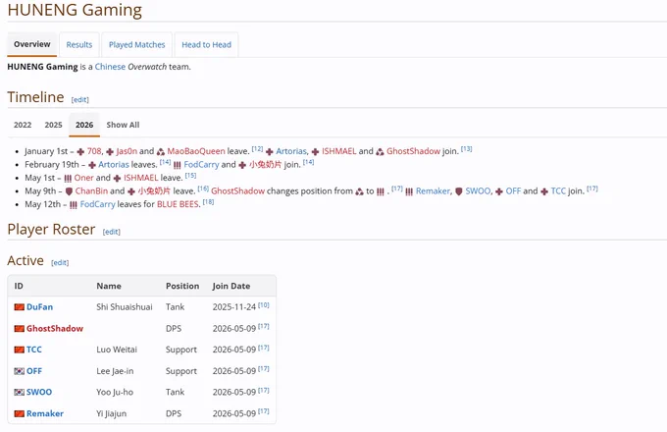Click the China flag next to TCC in roster
This screenshot has width=667, height=432.
(x=20, y=350)
